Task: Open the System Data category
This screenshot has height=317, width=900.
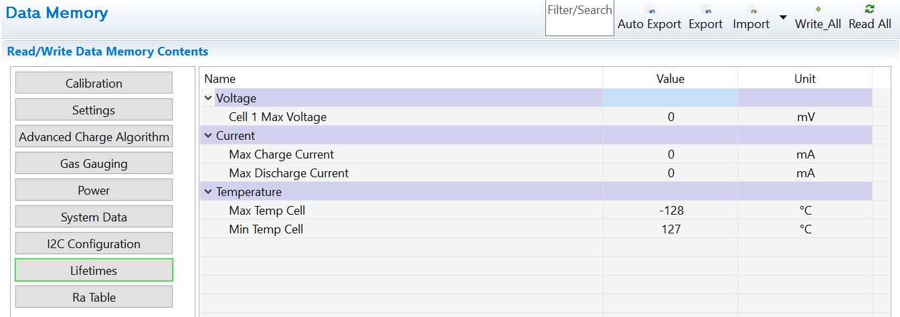Action: coord(94,217)
